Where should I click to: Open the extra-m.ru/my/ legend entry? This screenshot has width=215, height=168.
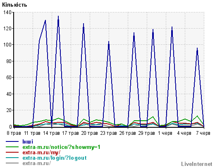coord(41,152)
